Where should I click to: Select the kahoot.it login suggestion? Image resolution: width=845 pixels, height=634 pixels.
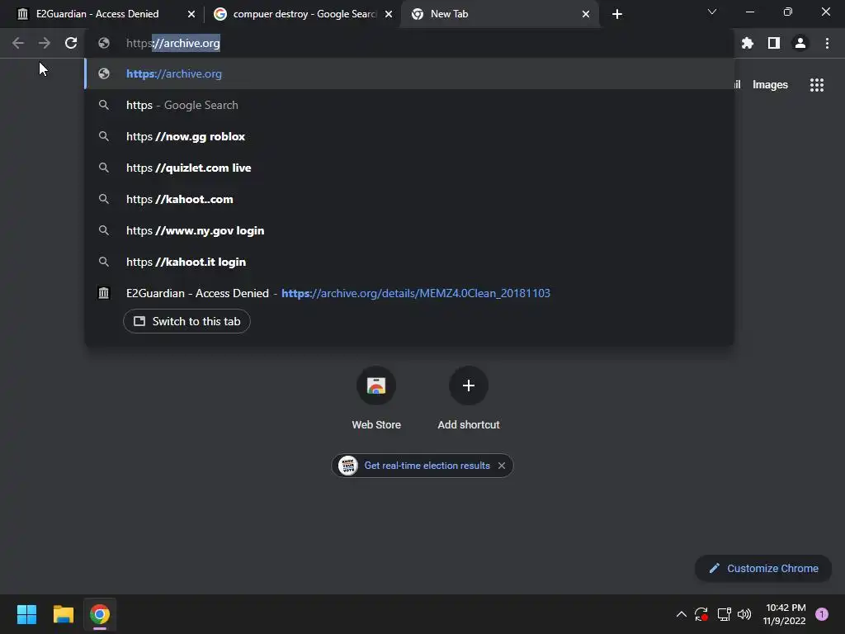(409, 262)
